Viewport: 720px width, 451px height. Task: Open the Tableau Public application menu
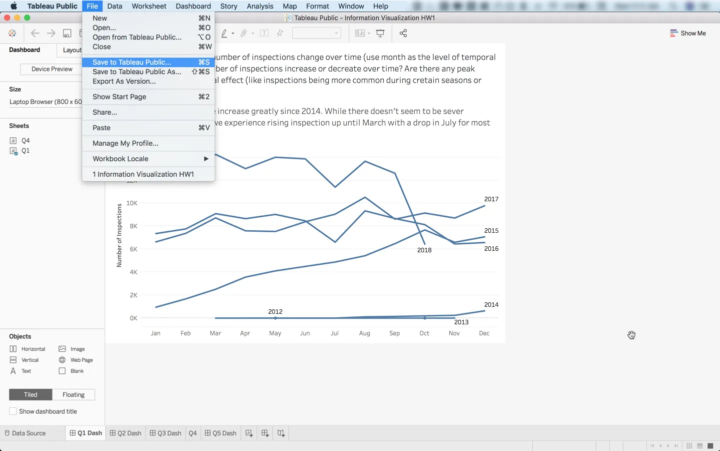52,6
